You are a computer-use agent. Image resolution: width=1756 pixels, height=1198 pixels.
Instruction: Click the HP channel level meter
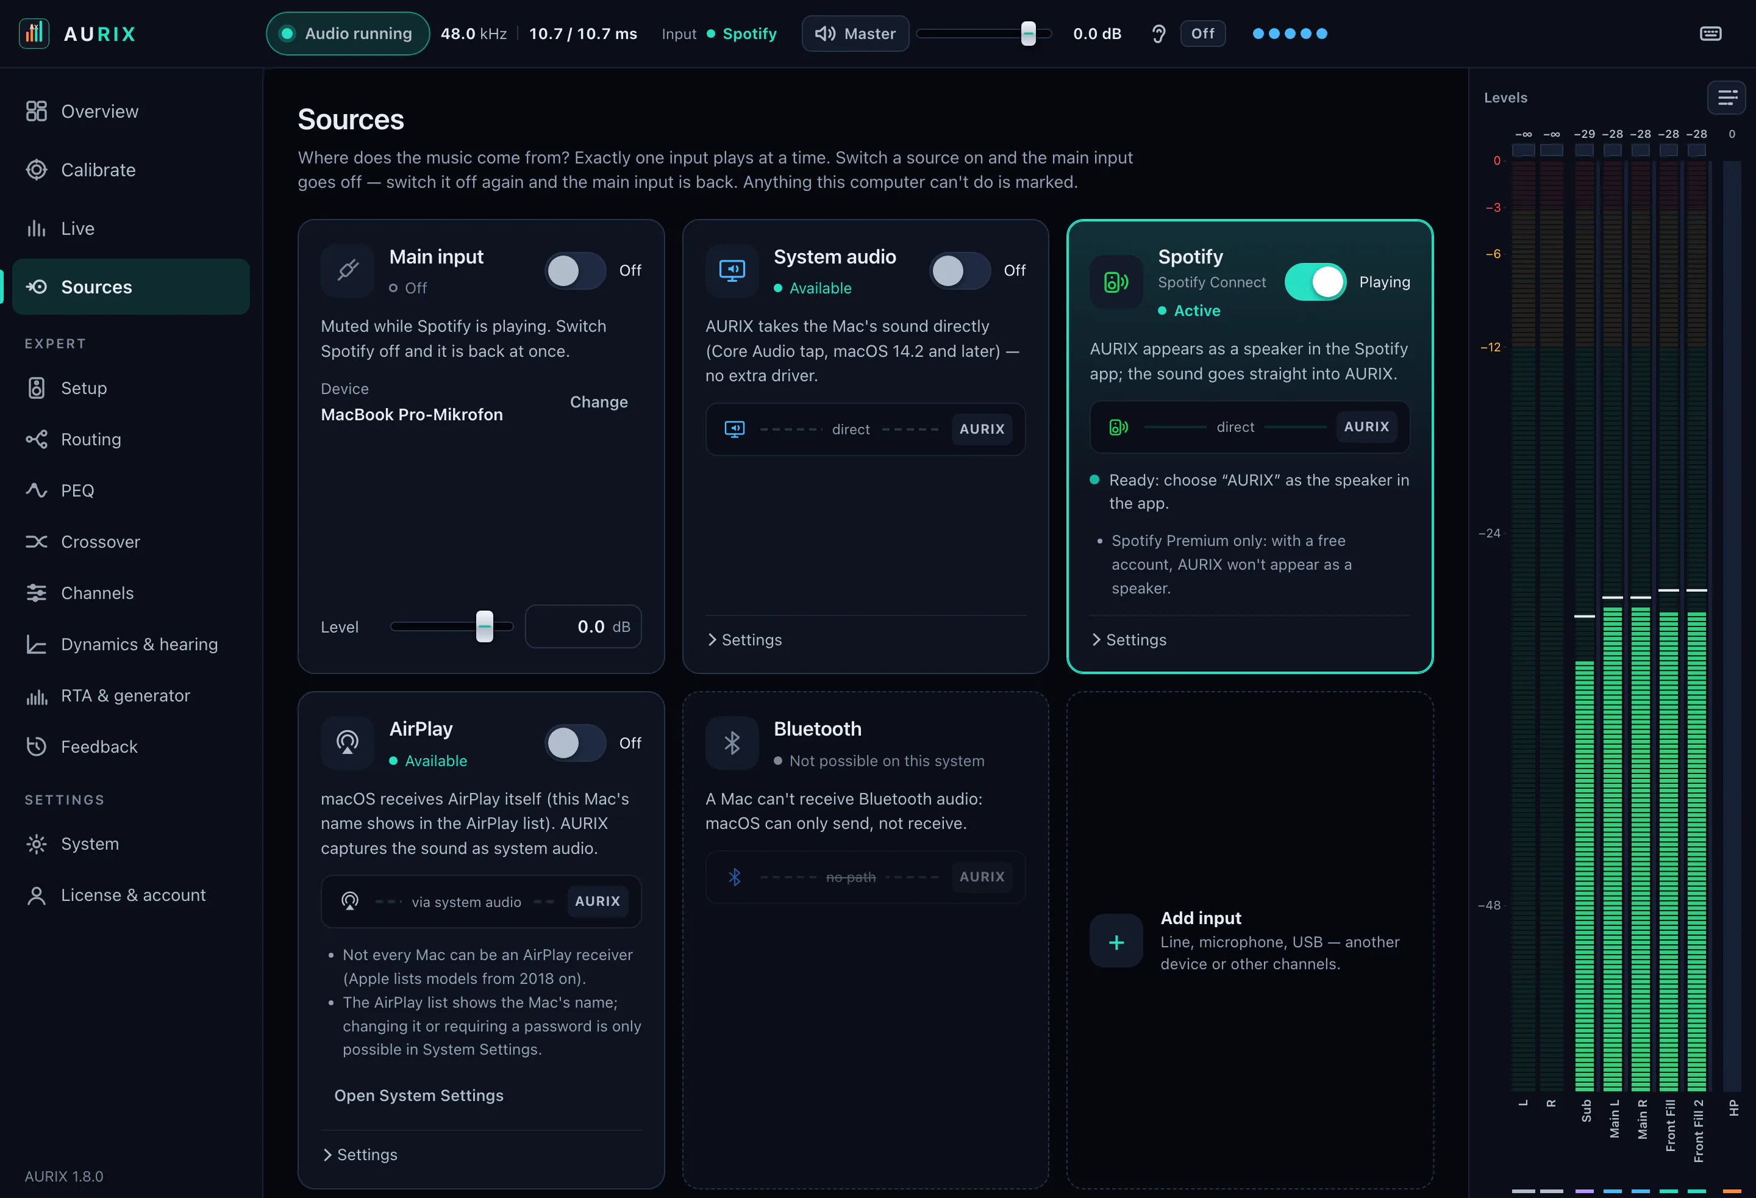[1732, 626]
